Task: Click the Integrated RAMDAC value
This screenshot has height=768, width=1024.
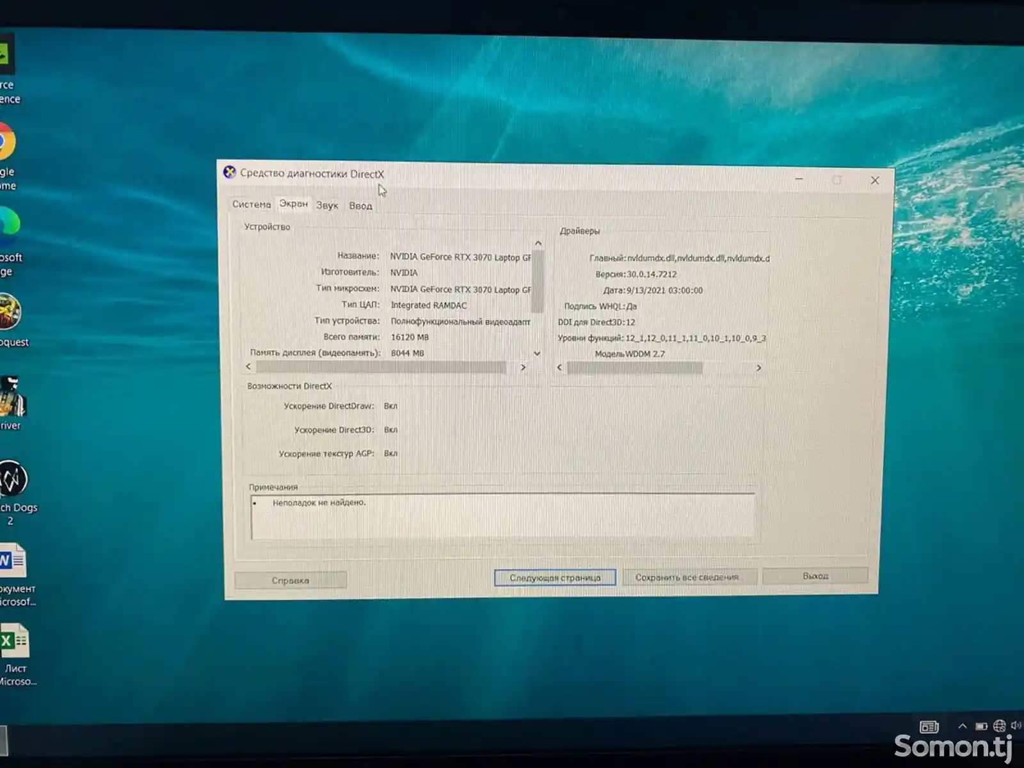Action: tap(429, 305)
